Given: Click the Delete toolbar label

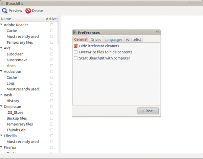Looking at the screenshot, I should tap(38, 10).
